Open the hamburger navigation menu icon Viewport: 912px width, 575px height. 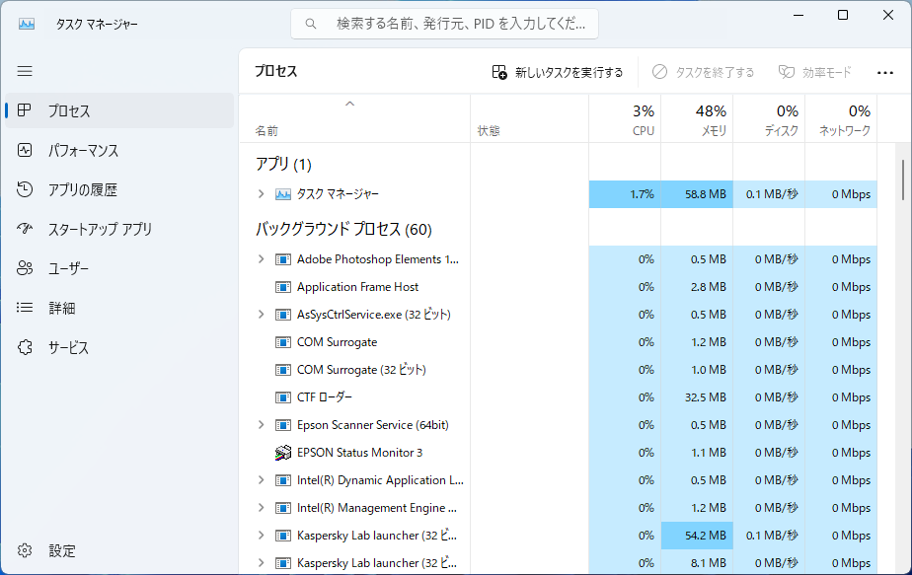[x=25, y=72]
